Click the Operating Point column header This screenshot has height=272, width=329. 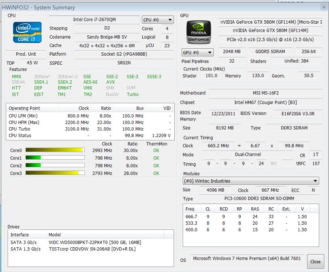32,108
